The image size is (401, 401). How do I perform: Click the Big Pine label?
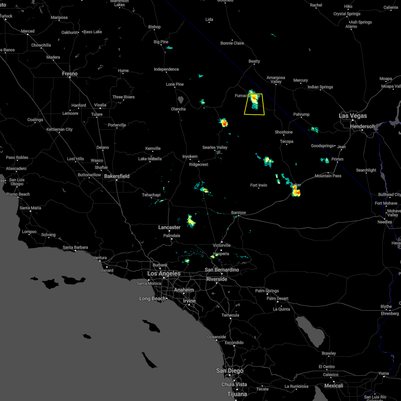161,42
